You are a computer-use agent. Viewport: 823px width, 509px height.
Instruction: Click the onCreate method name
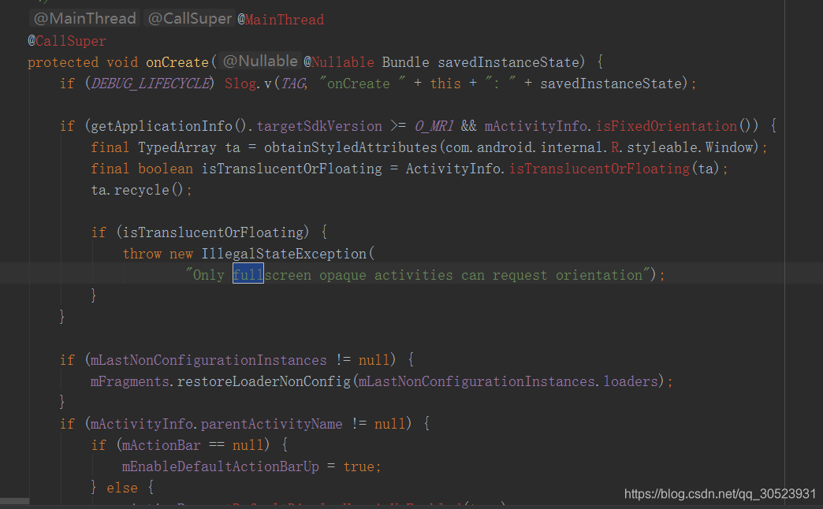[x=177, y=62]
